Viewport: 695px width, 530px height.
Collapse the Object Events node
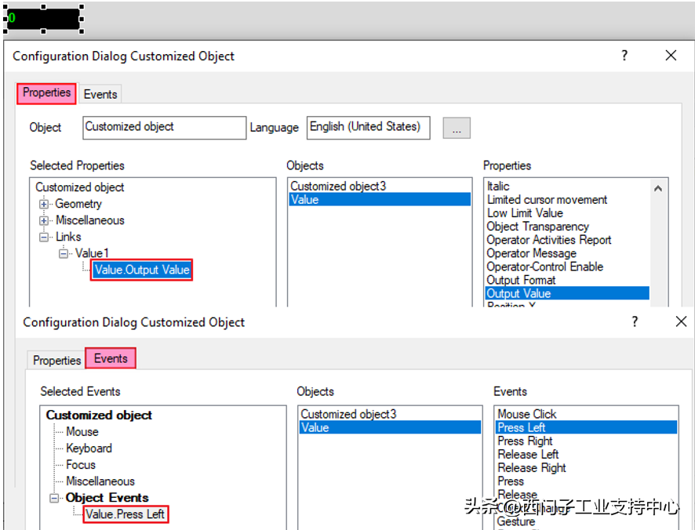click(54, 498)
